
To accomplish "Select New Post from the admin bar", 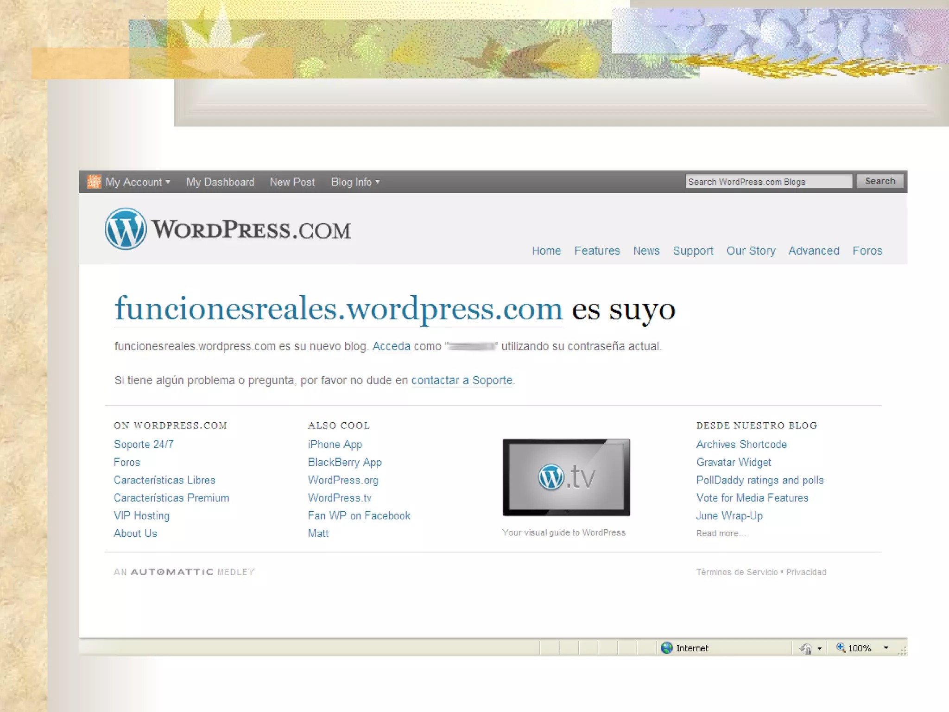I will click(x=292, y=182).
